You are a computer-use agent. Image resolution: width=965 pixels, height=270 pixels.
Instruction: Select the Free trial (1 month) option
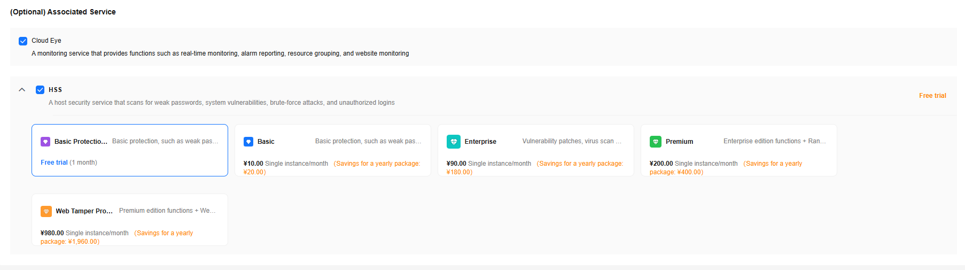pos(69,163)
